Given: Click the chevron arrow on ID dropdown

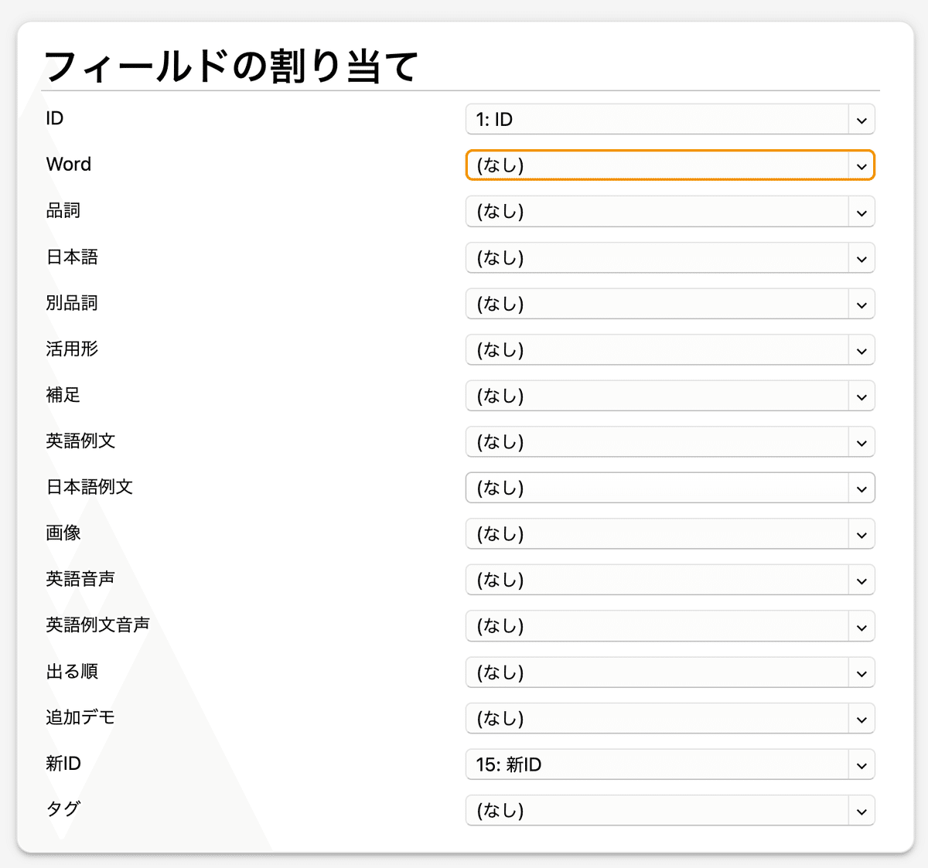Looking at the screenshot, I should [x=861, y=120].
